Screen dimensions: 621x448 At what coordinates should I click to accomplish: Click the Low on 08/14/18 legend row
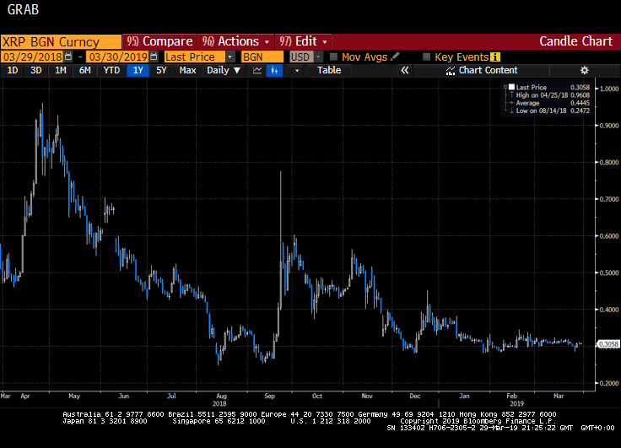click(553, 111)
